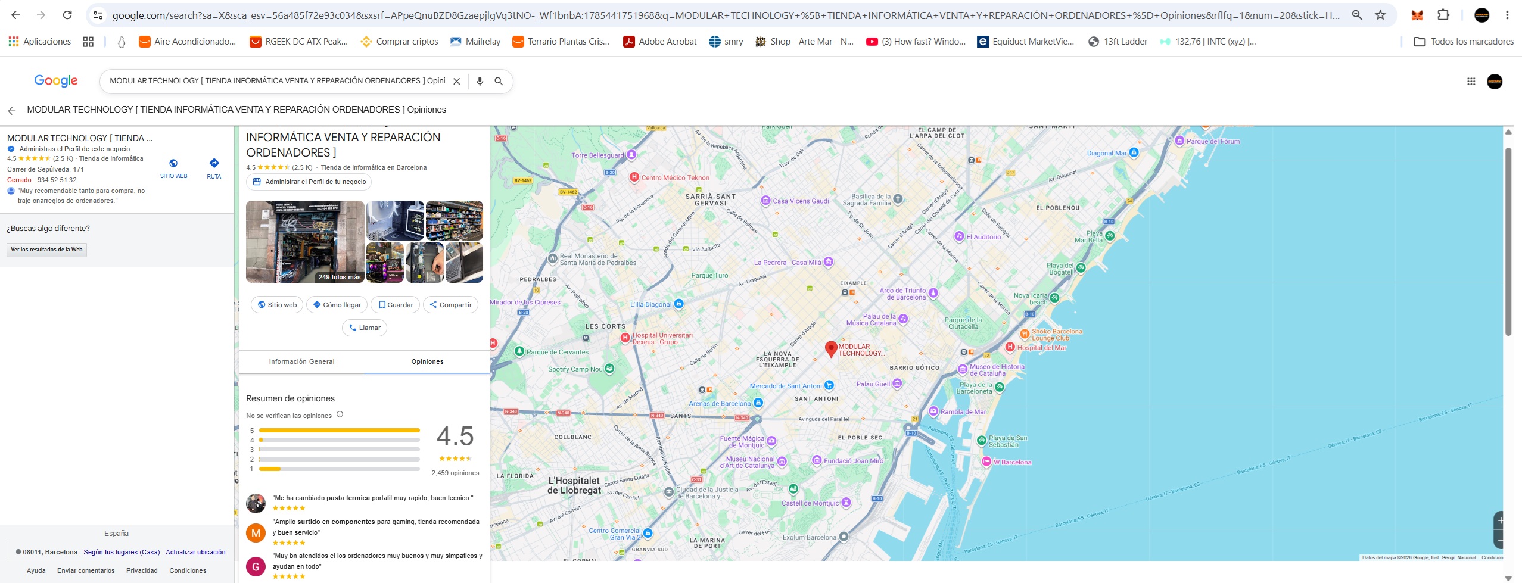Open the Chrome three-dot menu

point(1507,15)
